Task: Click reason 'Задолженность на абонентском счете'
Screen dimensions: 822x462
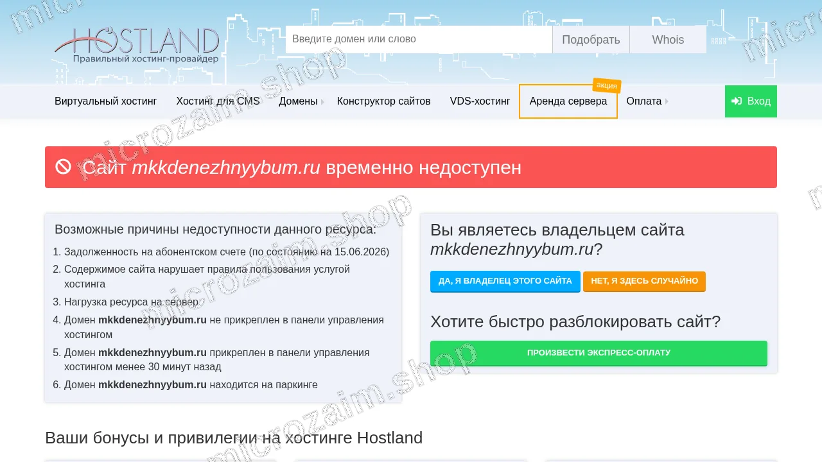Action: click(x=227, y=252)
